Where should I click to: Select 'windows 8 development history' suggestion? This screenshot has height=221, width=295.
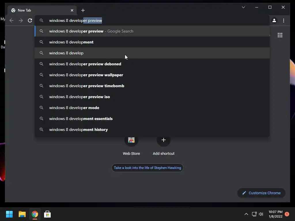pyautogui.click(x=152, y=129)
